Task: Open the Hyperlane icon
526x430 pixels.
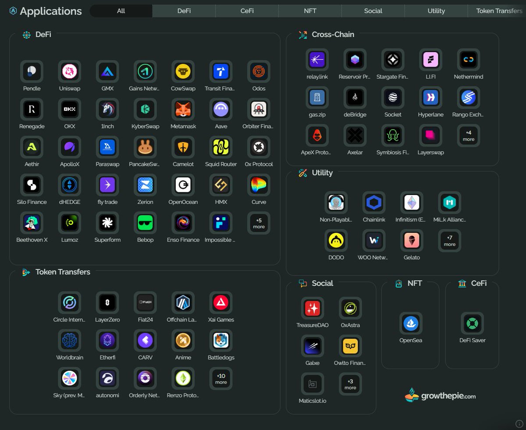Action: tap(430, 97)
